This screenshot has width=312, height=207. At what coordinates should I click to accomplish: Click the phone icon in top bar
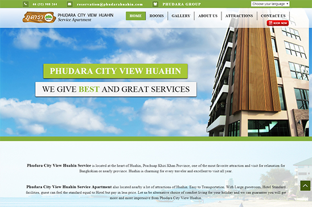26,4
